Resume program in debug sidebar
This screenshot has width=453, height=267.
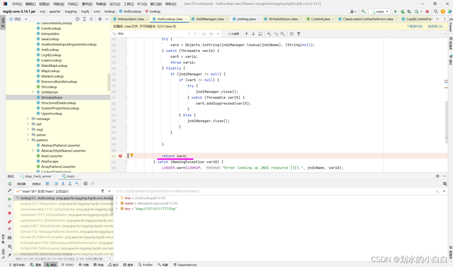(10, 199)
